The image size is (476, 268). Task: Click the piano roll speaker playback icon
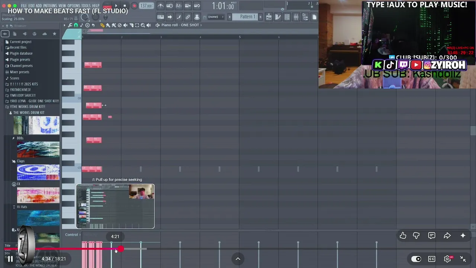(149, 25)
